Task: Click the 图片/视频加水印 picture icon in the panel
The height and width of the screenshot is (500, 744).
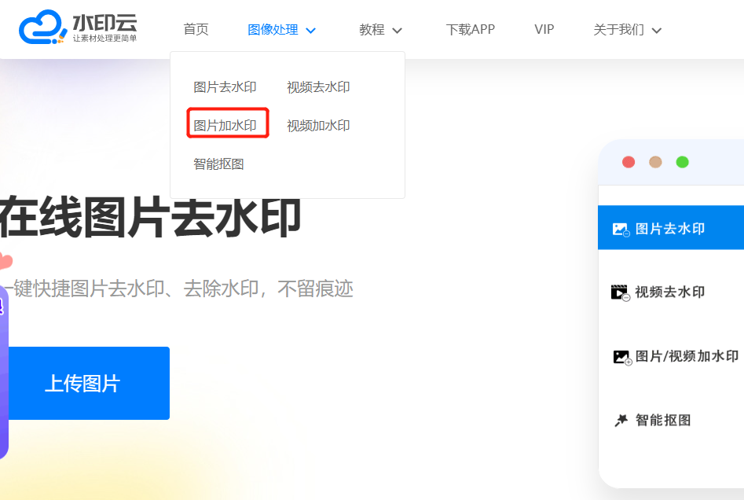Action: (x=622, y=357)
